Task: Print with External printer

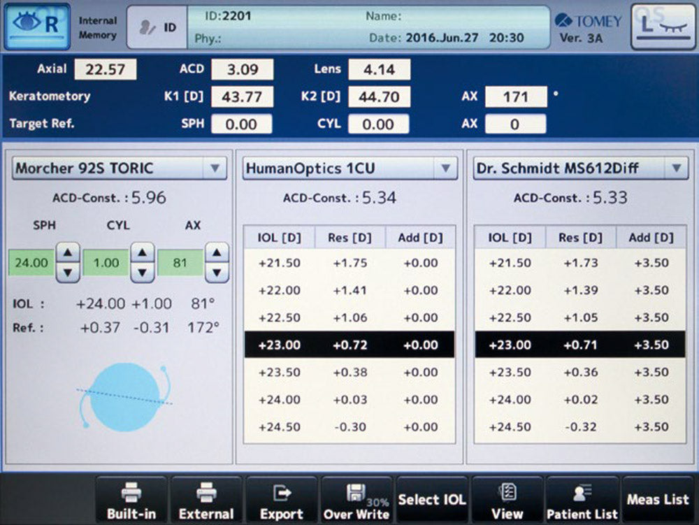Action: [206, 501]
